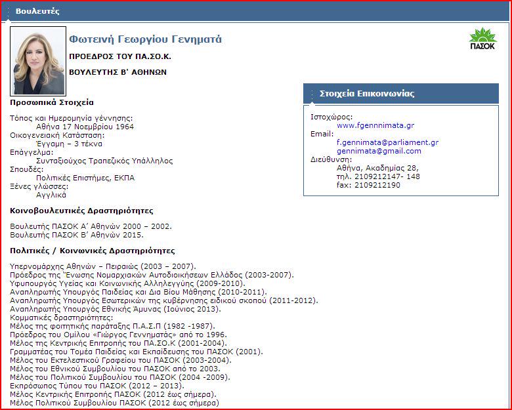This screenshot has width=512, height=410.
Task: Open the www.fgennnimata.gr website link
Action: [x=375, y=125]
